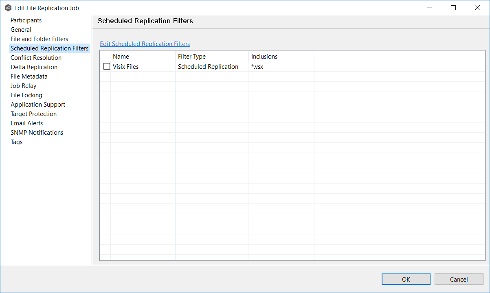
Task: View SNMP Notifications settings
Action: pyautogui.click(x=37, y=132)
